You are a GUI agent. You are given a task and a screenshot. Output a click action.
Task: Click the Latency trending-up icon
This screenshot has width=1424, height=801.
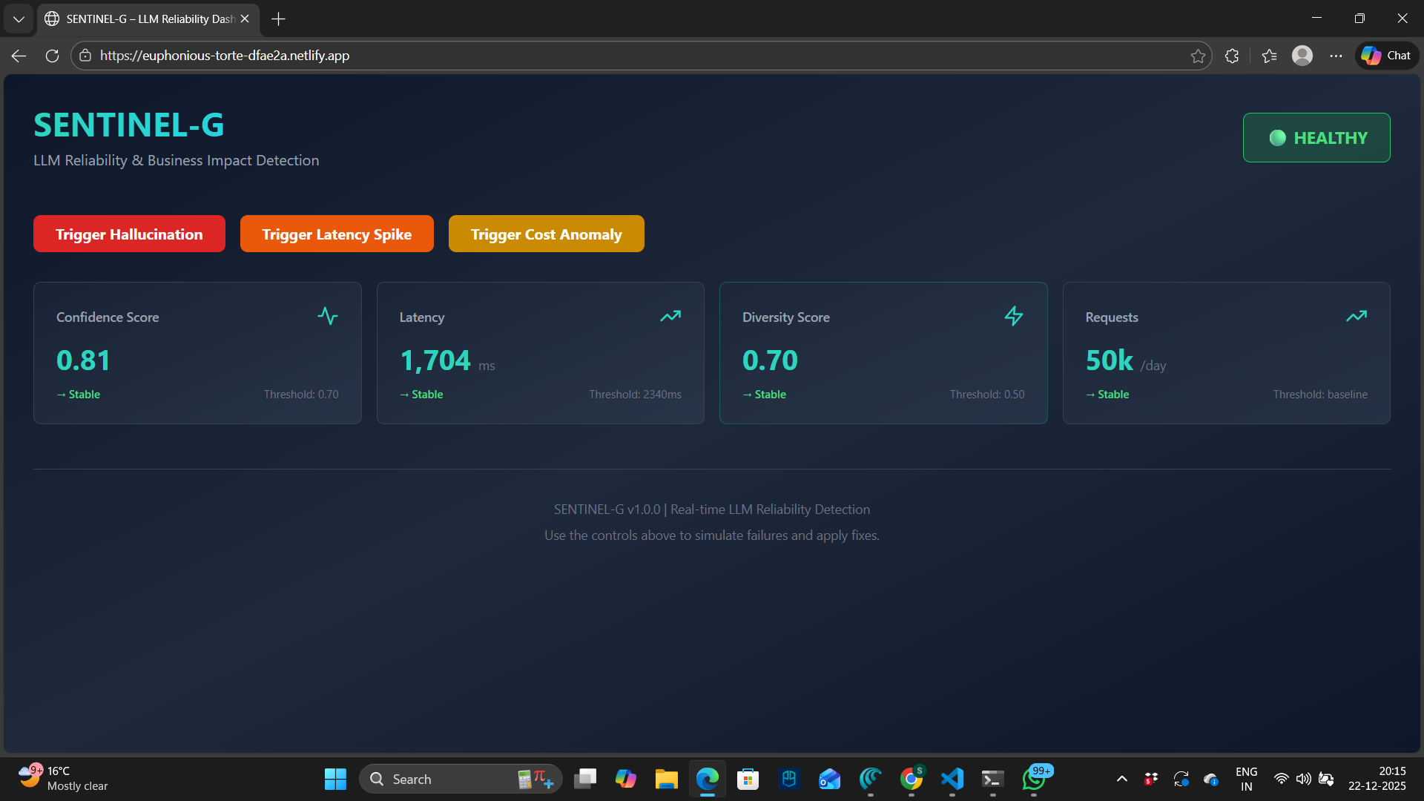click(670, 317)
